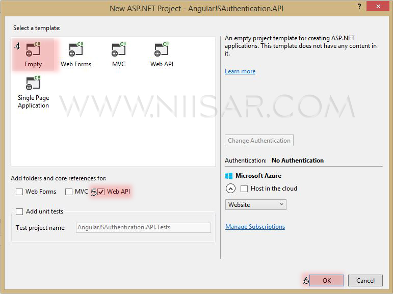Open Manage Subscriptions link
Viewport: 393px width, 294px height.
(255, 227)
